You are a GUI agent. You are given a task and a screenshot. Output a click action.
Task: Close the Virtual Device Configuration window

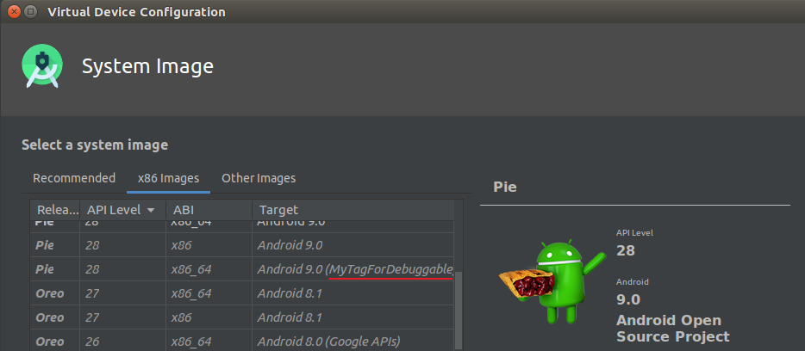pos(14,11)
